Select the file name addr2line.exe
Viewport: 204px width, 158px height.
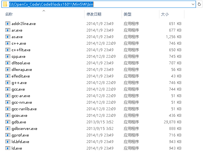click(x=24, y=24)
